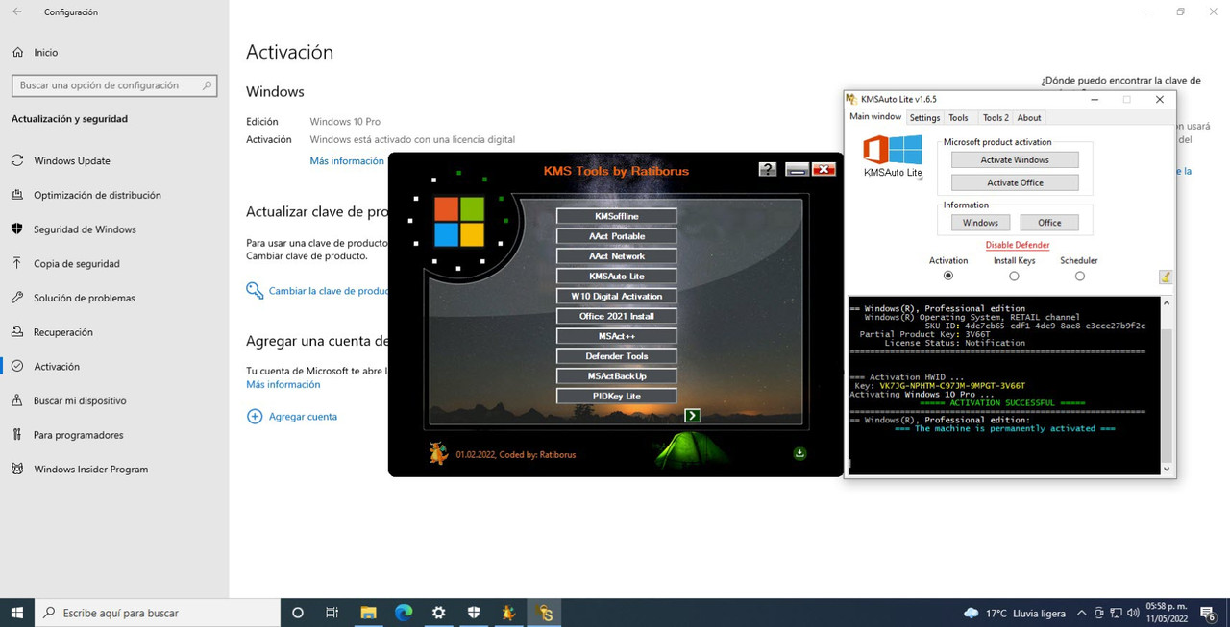Click the KMSAuto log scrollbar down arrow
Screen dimensions: 1230x627
[x=1168, y=469]
